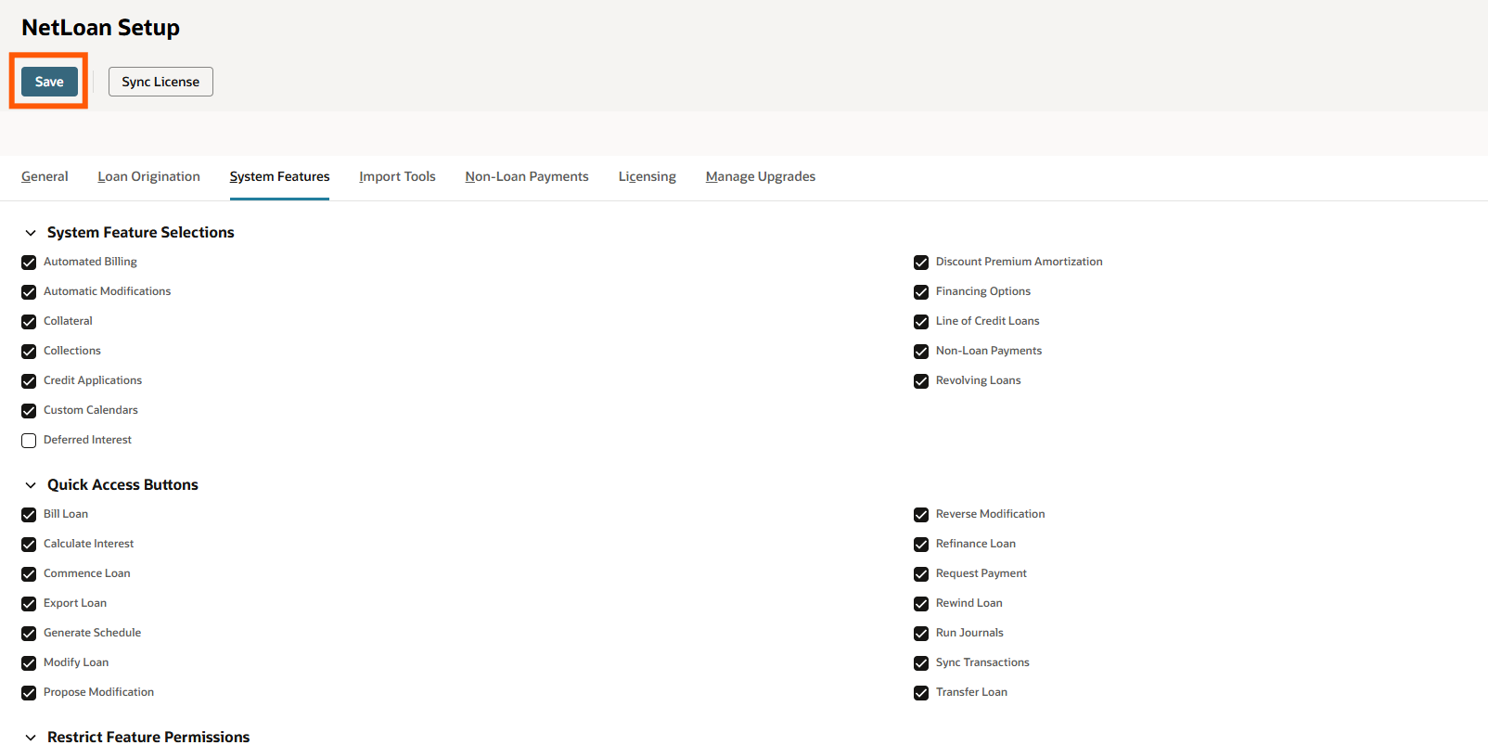Screen dimensions: 1488x745
Task: Switch to the General tab
Action: (45, 176)
